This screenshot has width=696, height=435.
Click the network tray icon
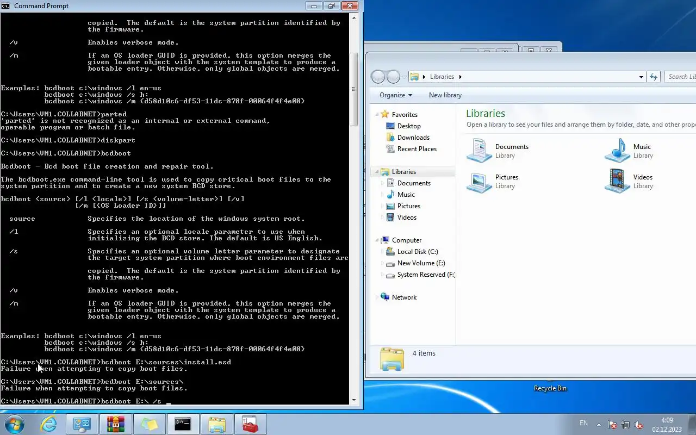pos(625,425)
